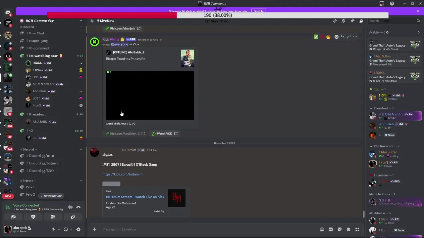Create channel in Discord category plus icon
This screenshot has width=424, height=238.
pyautogui.click(x=81, y=149)
